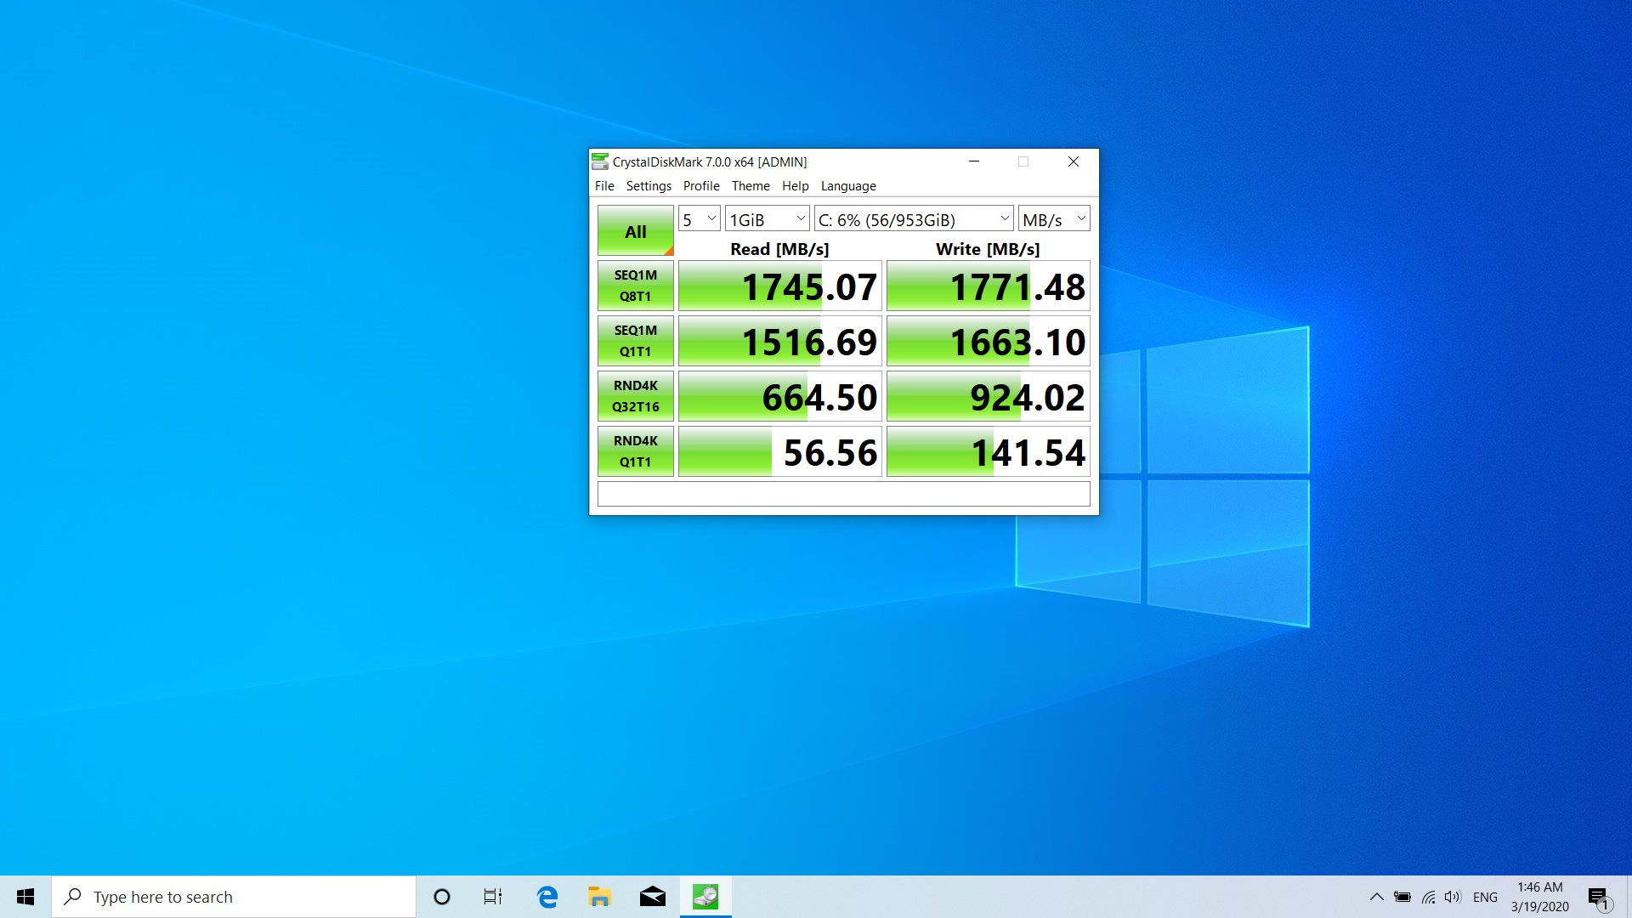This screenshot has width=1632, height=918.
Task: Show hidden system tray icons
Action: click(x=1377, y=897)
